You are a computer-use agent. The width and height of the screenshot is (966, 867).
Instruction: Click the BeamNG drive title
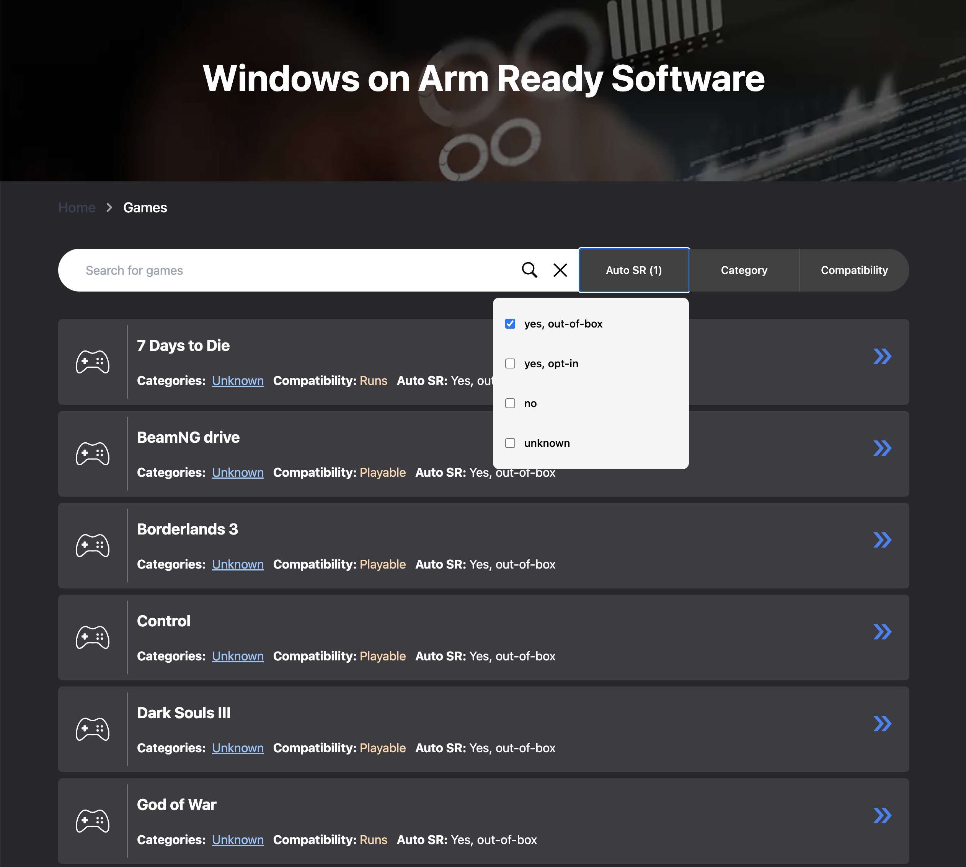click(x=188, y=437)
